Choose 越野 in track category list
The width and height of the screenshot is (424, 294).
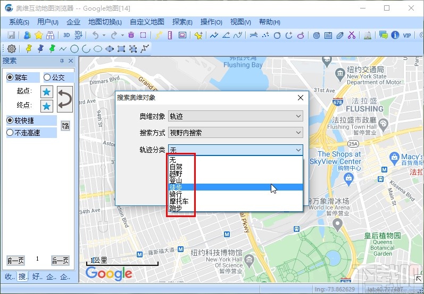click(x=236, y=174)
